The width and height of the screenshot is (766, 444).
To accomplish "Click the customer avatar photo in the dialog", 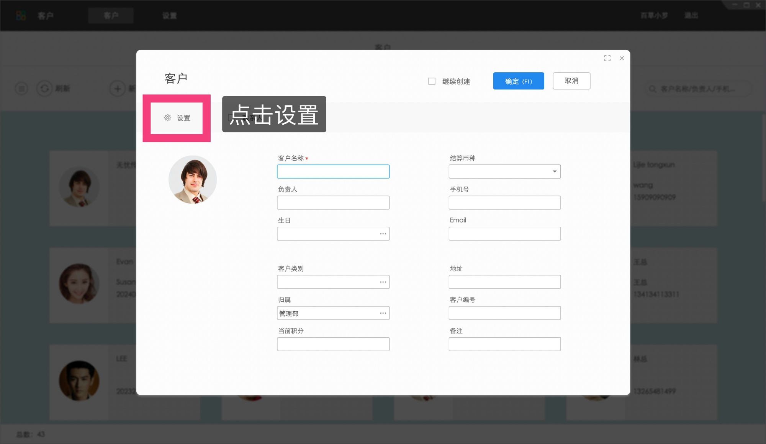I will (193, 179).
